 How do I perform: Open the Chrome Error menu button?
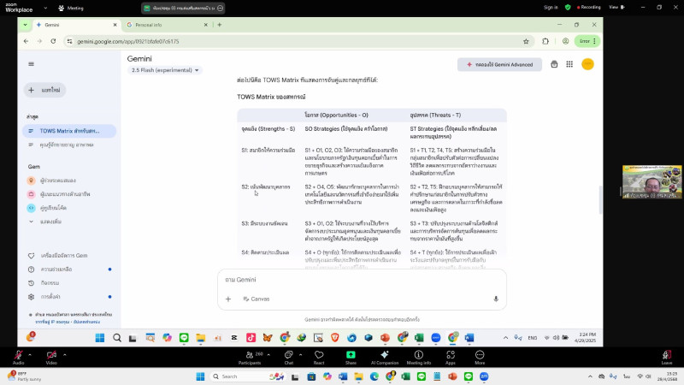587,41
